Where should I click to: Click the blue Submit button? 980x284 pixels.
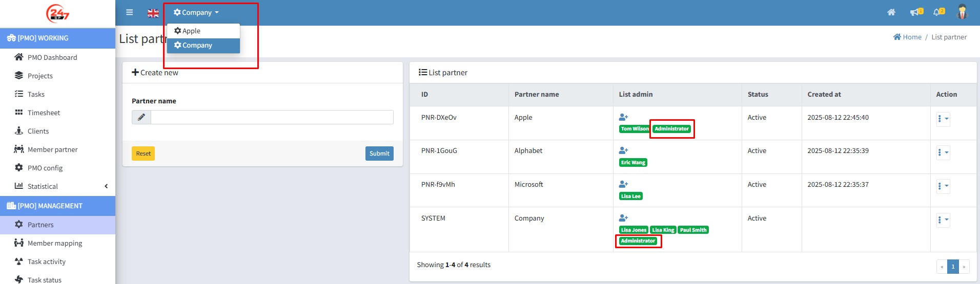point(379,154)
